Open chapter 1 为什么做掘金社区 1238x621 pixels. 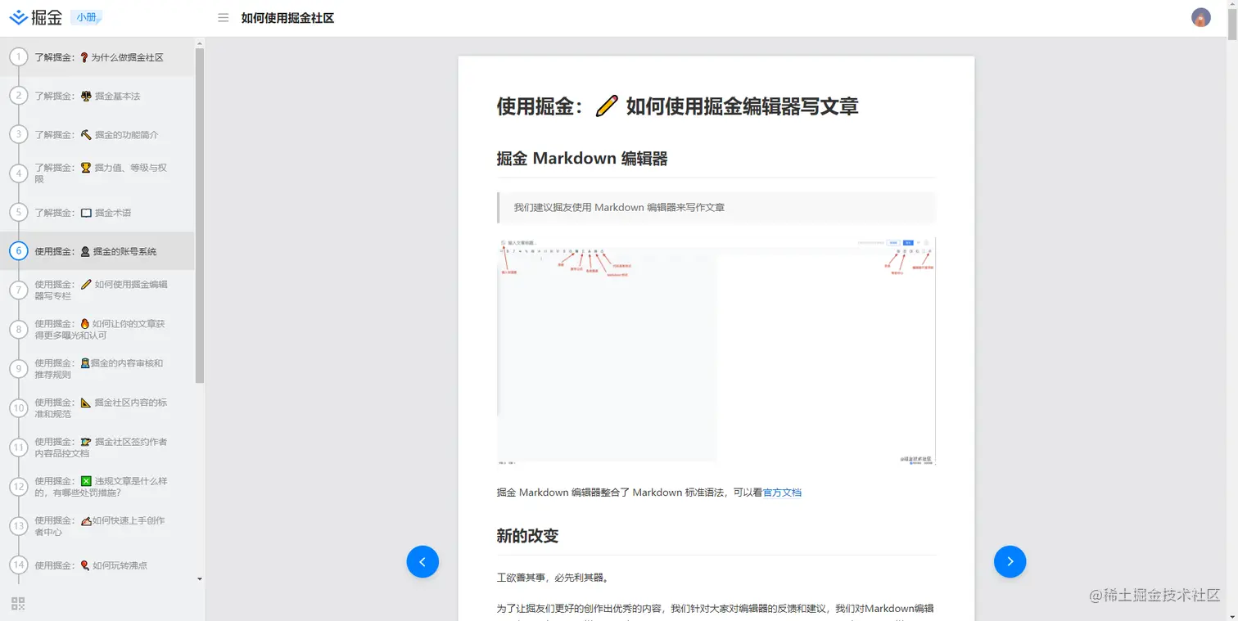coord(97,57)
